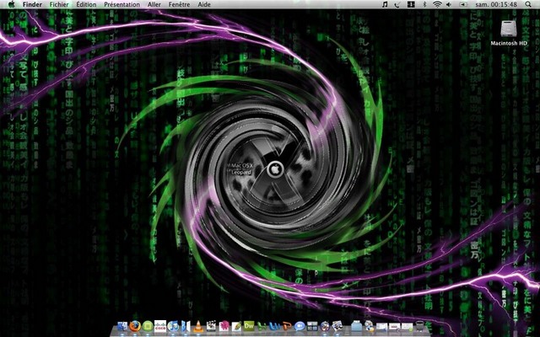Open the Édition menu
This screenshot has width=540, height=337.
pos(86,4)
